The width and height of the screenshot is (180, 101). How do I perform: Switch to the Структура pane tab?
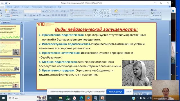6,22
